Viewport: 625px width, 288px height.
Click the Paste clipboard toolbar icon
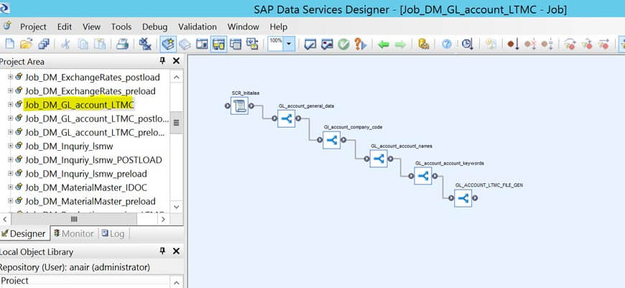(x=100, y=45)
